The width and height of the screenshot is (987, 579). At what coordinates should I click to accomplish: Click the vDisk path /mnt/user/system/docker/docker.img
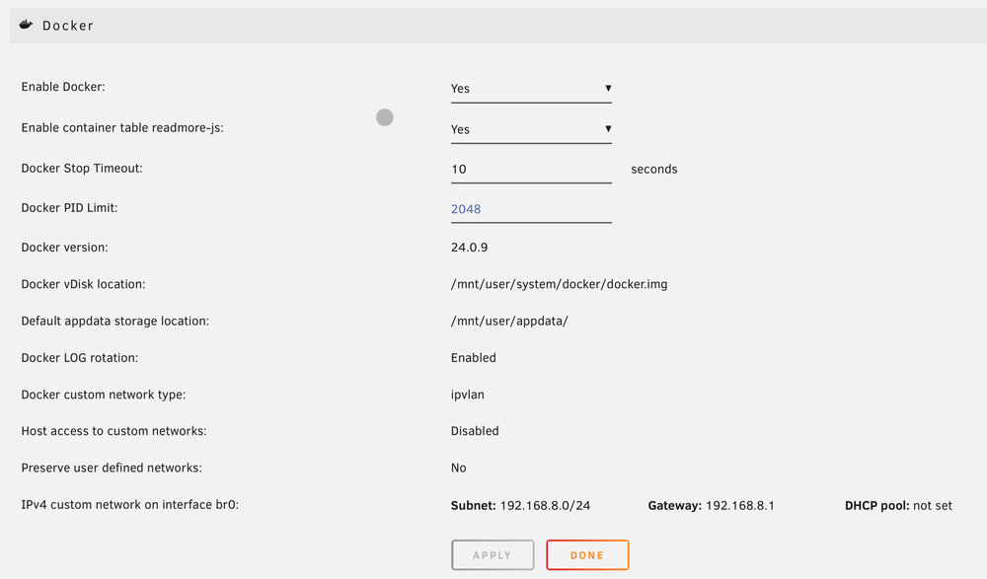[x=559, y=284]
